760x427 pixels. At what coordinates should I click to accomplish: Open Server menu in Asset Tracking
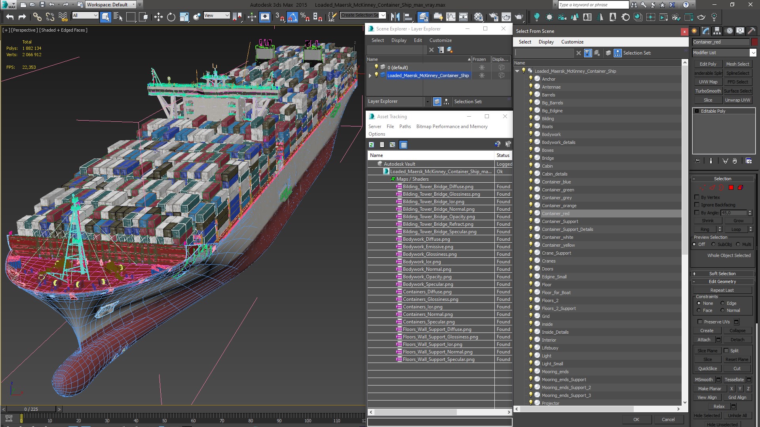coord(374,127)
